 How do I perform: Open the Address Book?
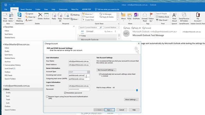point(162,17)
